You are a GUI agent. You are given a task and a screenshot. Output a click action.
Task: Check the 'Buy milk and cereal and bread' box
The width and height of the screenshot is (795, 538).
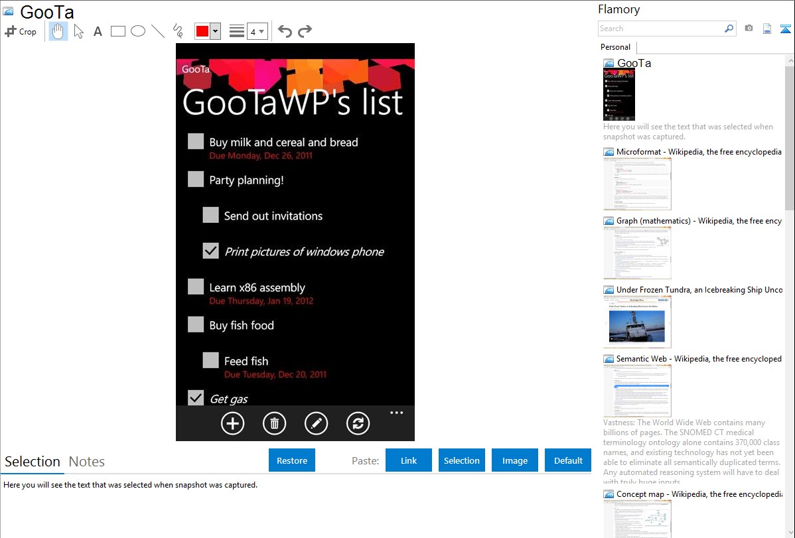click(x=196, y=141)
